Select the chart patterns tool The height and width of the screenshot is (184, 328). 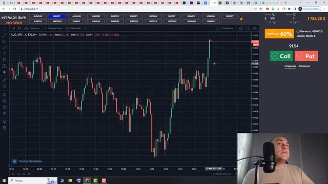click(x=5, y=60)
